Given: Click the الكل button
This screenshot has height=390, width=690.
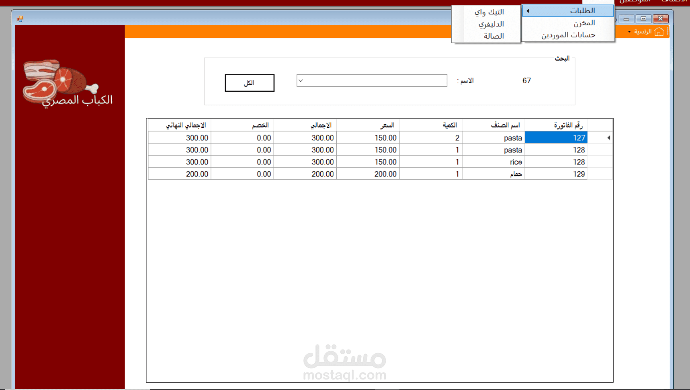Looking at the screenshot, I should 250,83.
